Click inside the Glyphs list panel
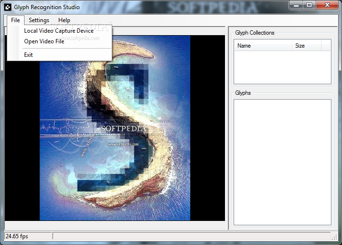Image resolution: width=342 pixels, height=245 pixels. [x=282, y=162]
